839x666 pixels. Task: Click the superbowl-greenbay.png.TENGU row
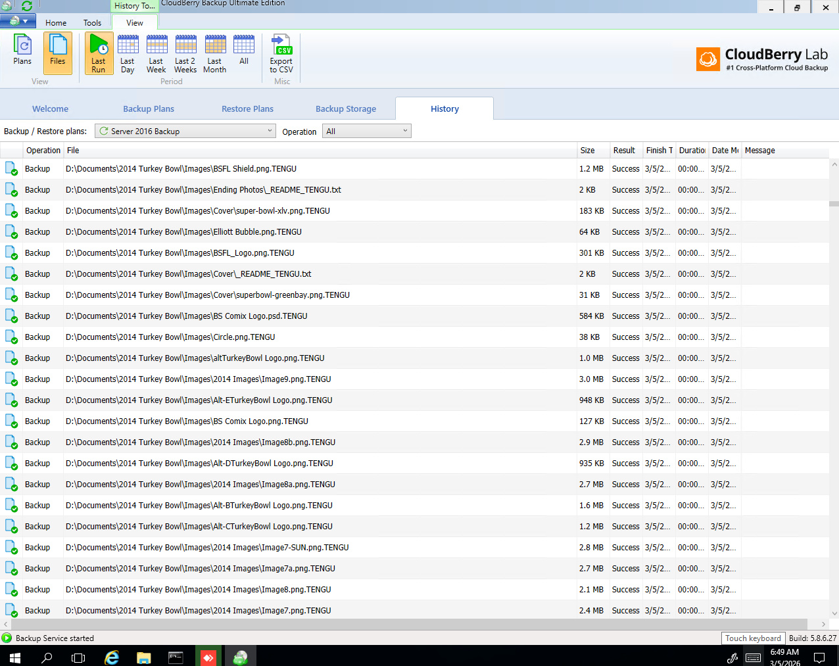(x=414, y=295)
